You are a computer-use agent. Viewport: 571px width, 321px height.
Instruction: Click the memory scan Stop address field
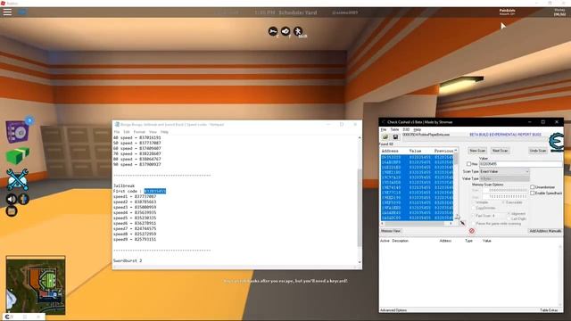pos(505,196)
